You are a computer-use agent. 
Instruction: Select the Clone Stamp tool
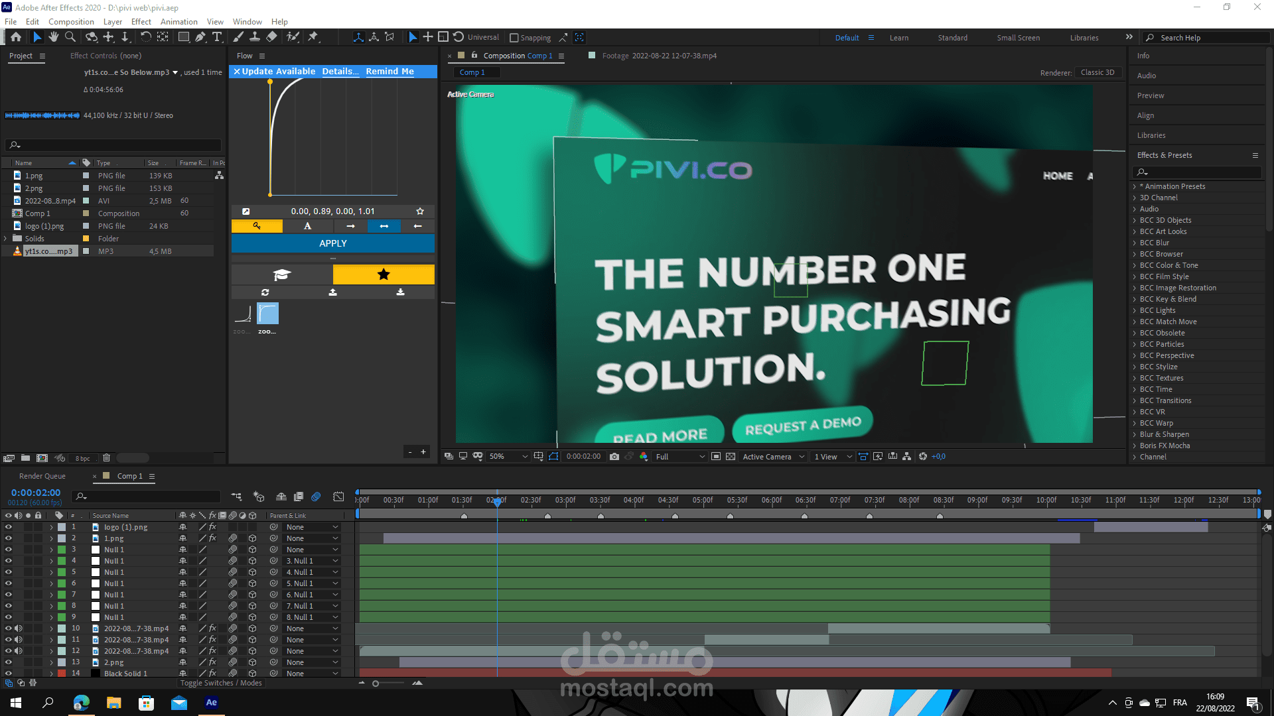[254, 37]
